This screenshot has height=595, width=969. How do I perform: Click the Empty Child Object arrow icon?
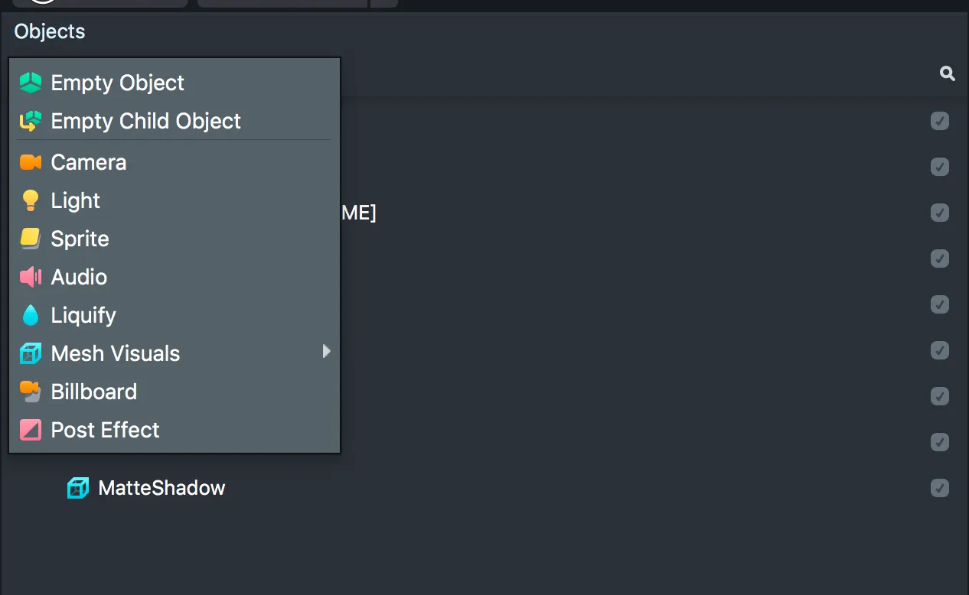(x=31, y=120)
